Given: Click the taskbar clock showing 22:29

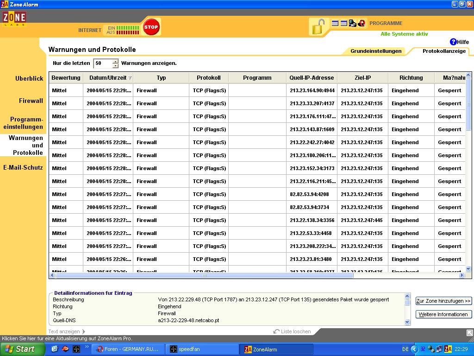Looking at the screenshot, I should 461,349.
